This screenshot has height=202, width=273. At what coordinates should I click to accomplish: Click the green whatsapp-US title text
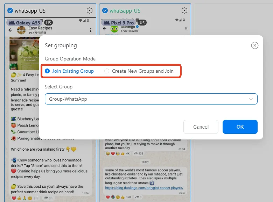click(125, 11)
